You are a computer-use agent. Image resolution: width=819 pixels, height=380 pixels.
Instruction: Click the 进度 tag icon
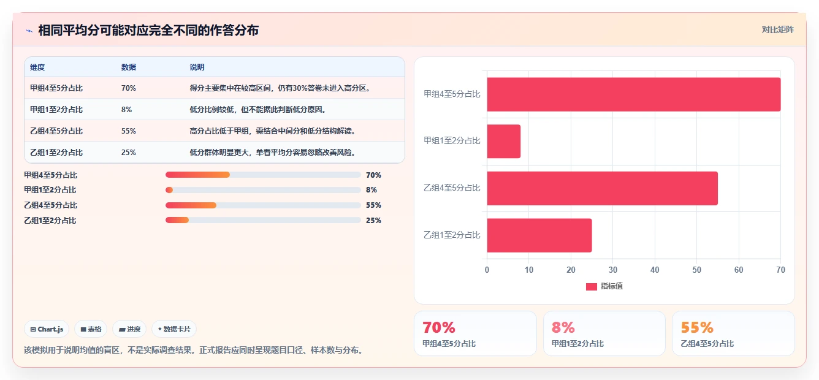(122, 329)
